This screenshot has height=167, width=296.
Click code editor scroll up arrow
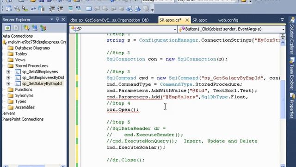pyautogui.click(x=283, y=43)
